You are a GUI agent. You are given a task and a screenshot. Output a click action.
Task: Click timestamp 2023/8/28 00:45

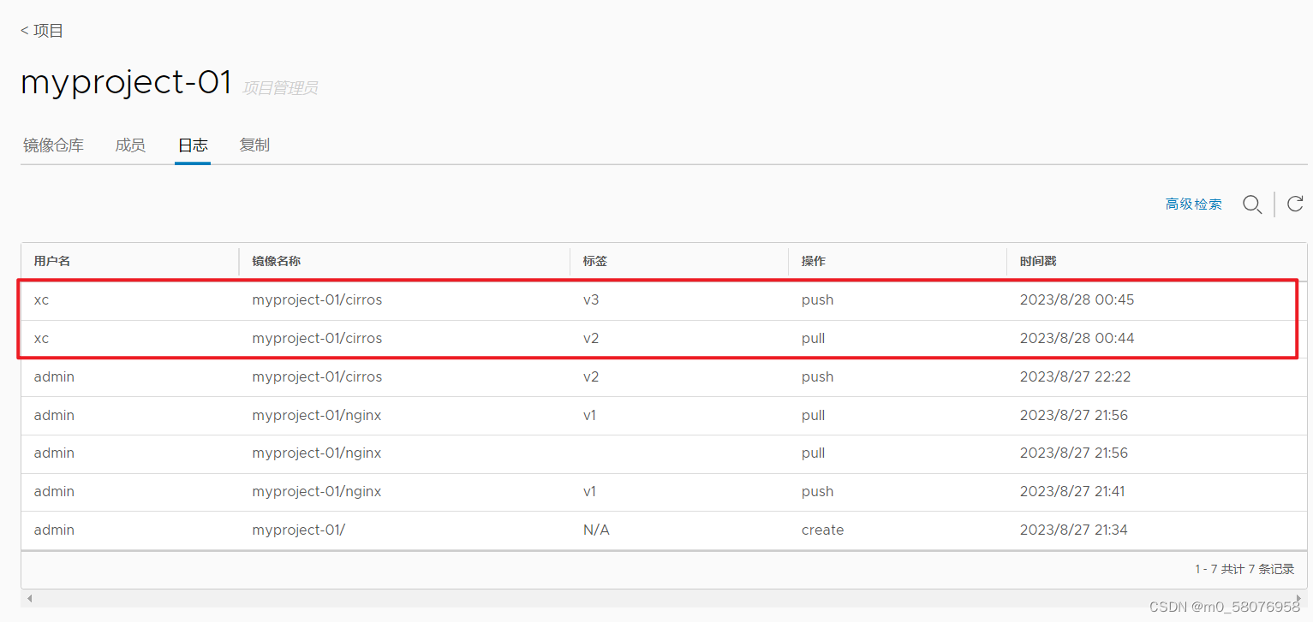point(1077,300)
